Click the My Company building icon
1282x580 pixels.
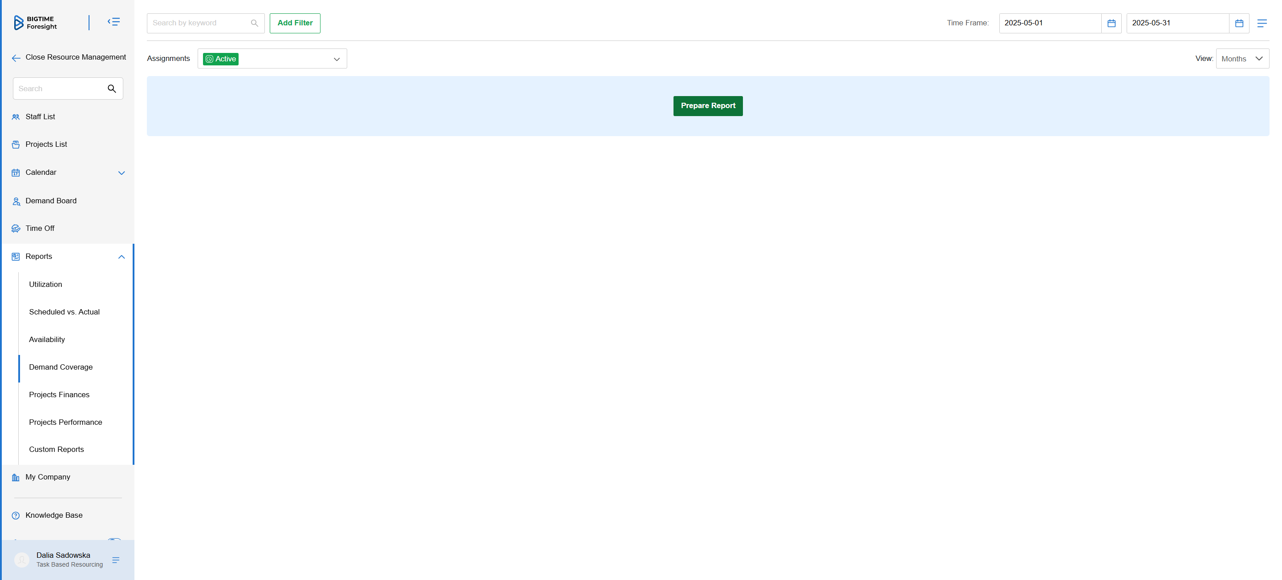tap(16, 478)
